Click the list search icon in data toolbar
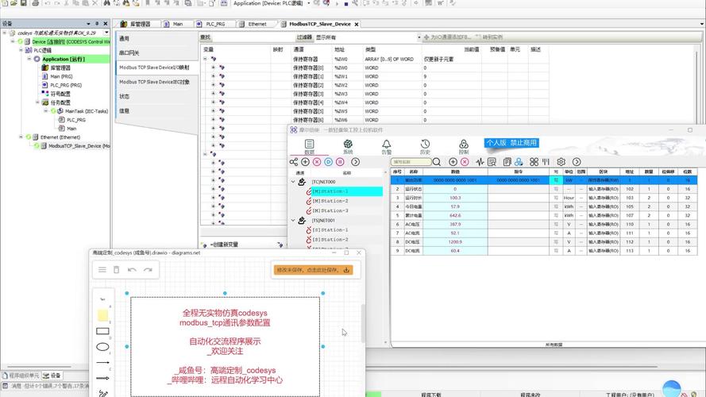 click(492, 162)
